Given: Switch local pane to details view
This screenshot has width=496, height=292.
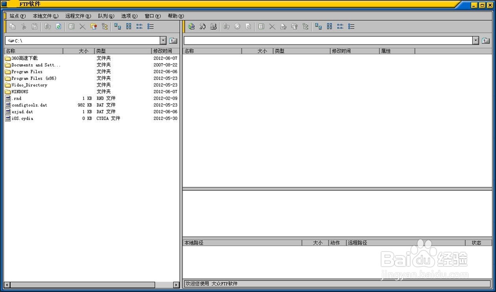Looking at the screenshot, I should 151,27.
